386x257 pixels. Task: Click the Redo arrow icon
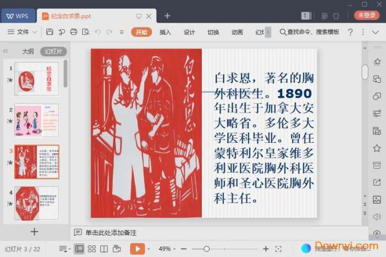coord(109,32)
